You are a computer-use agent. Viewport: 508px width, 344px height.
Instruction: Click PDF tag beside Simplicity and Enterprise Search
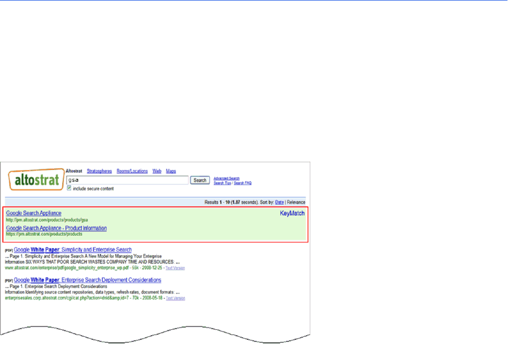click(9, 251)
